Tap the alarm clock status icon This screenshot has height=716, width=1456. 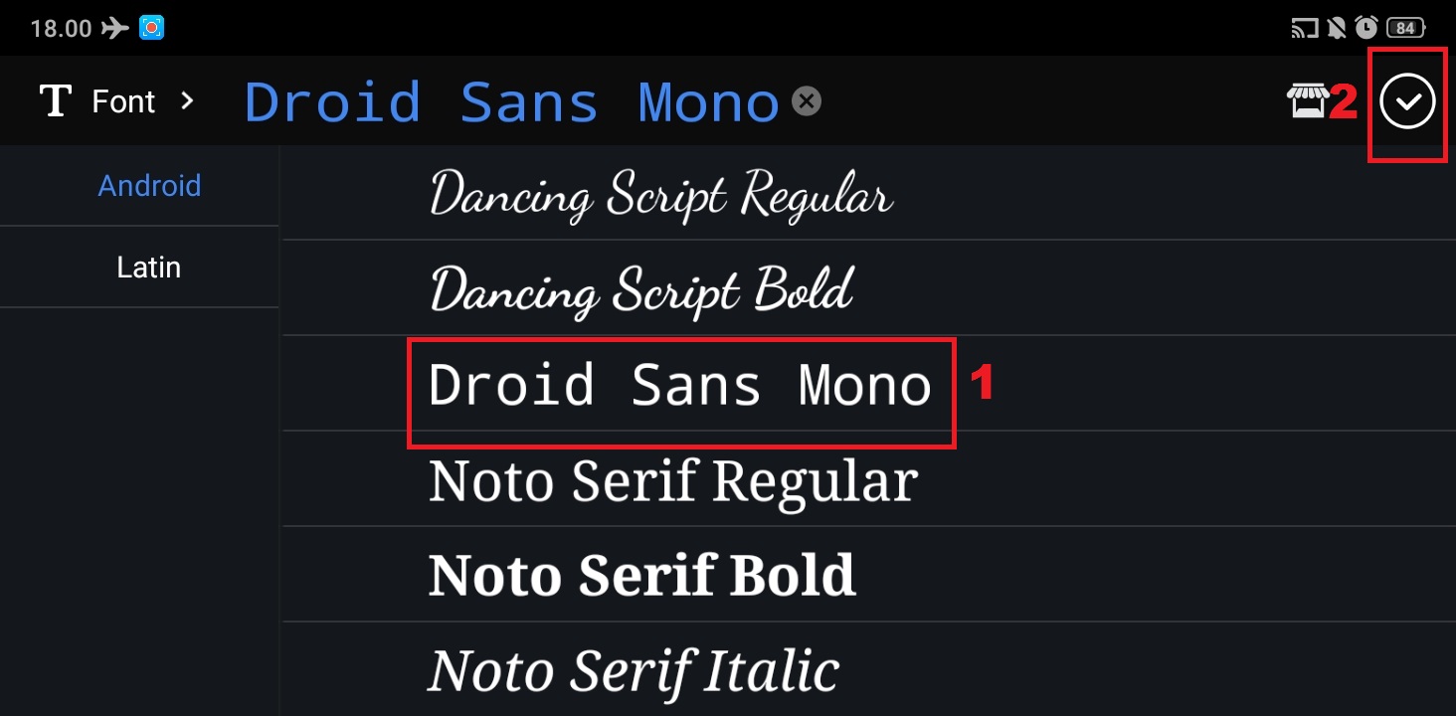1365,28
